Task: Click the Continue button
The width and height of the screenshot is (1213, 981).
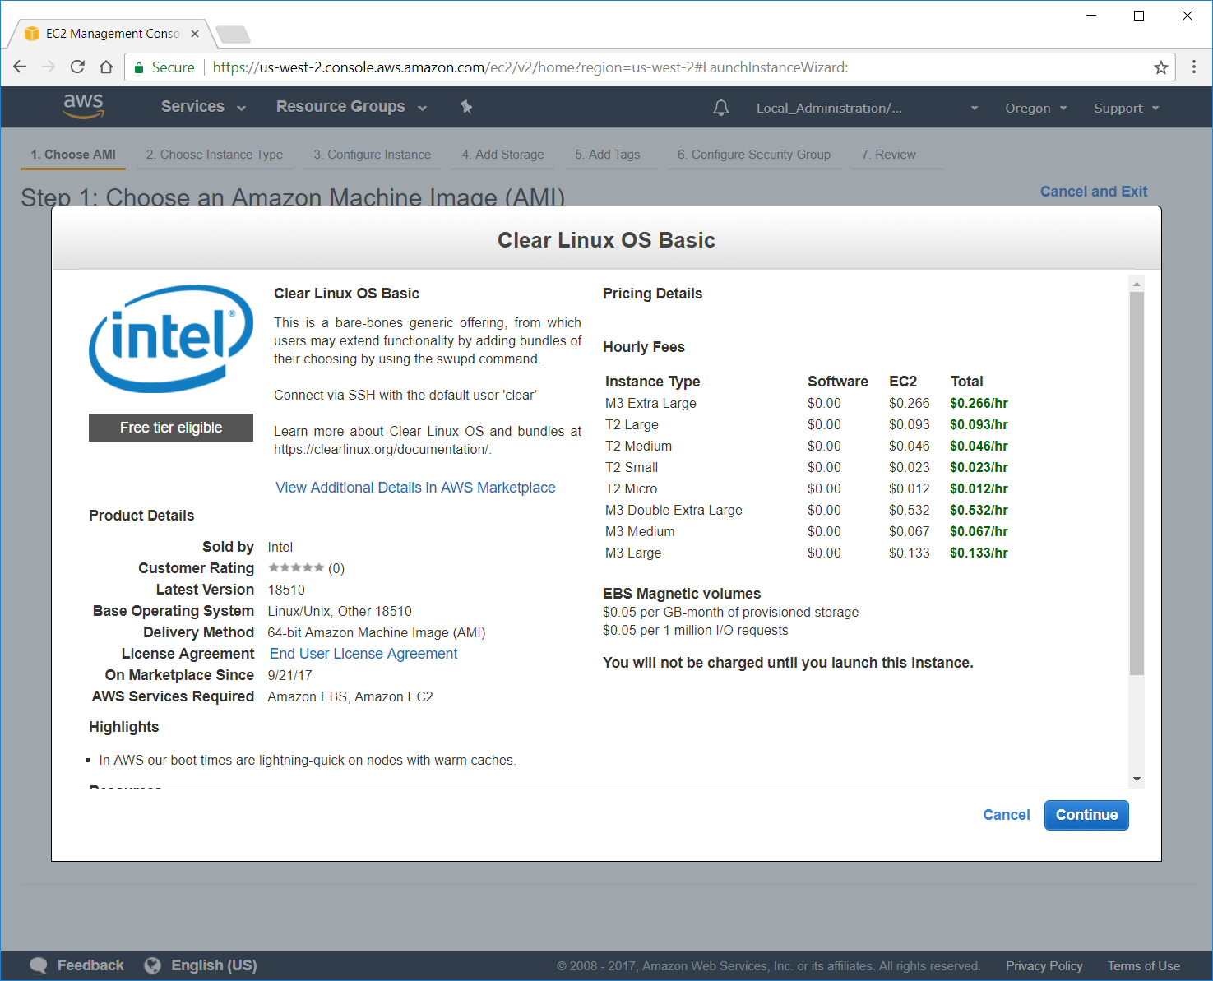Action: [x=1086, y=815]
